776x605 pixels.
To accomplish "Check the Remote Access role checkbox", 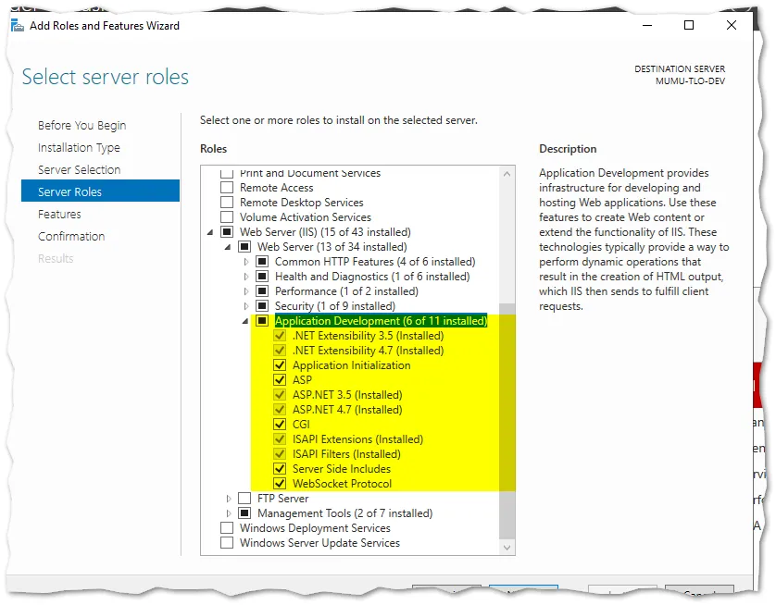I will click(227, 188).
